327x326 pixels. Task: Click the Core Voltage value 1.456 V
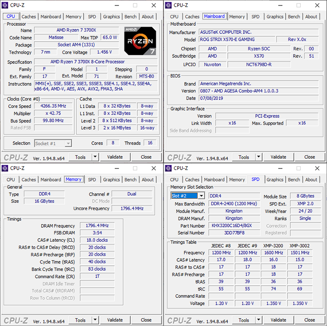pos(105,52)
